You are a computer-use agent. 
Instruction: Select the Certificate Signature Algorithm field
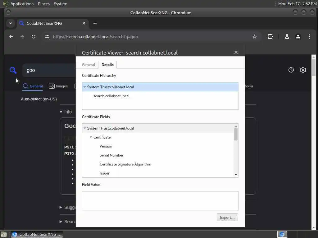125,164
